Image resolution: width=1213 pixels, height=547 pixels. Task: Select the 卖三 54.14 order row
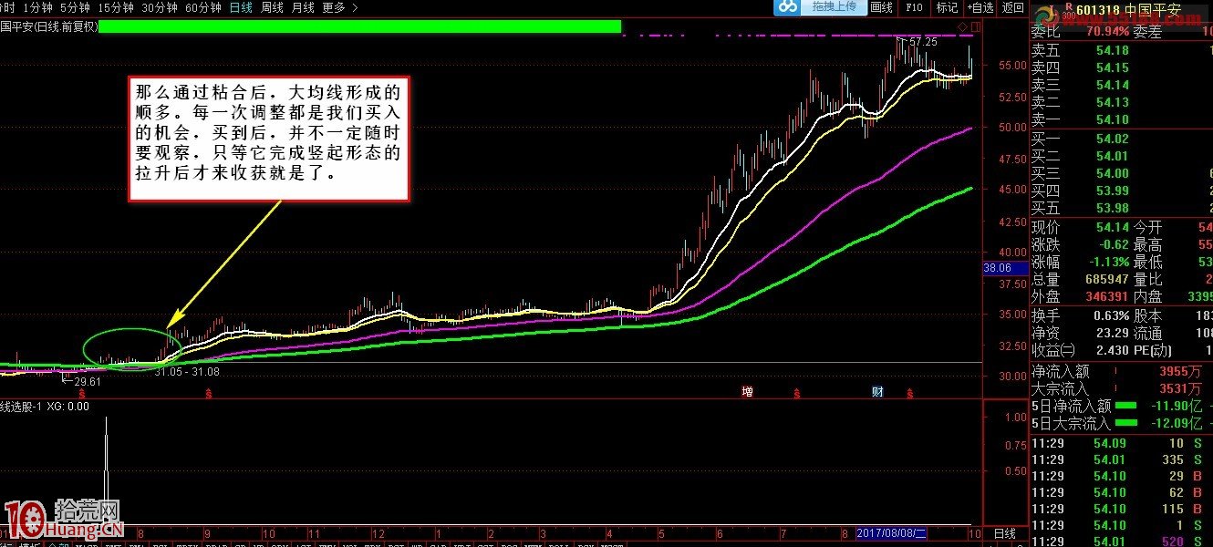pos(1121,85)
